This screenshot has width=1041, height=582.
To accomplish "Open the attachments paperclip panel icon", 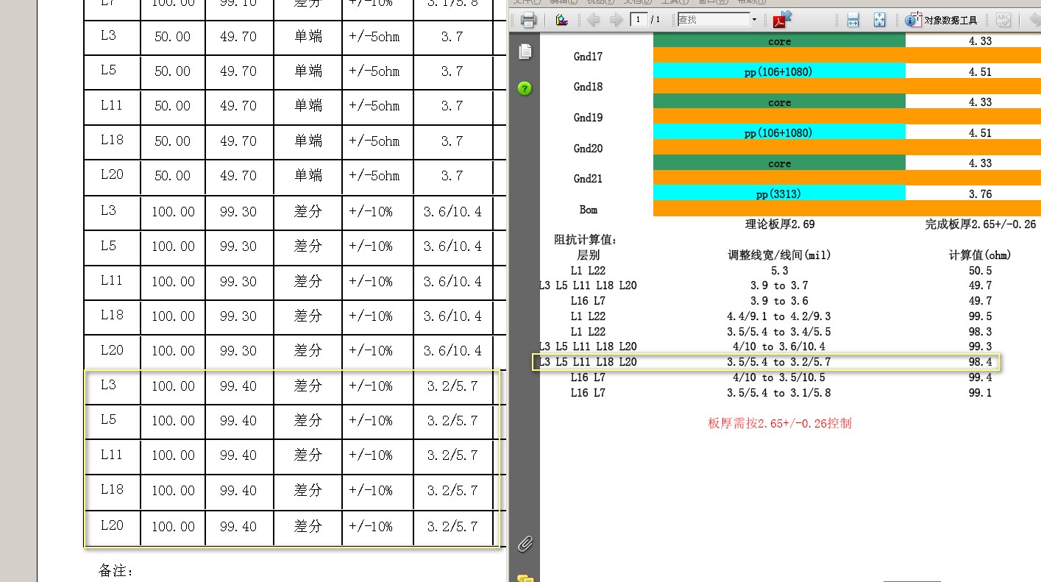I will (525, 544).
